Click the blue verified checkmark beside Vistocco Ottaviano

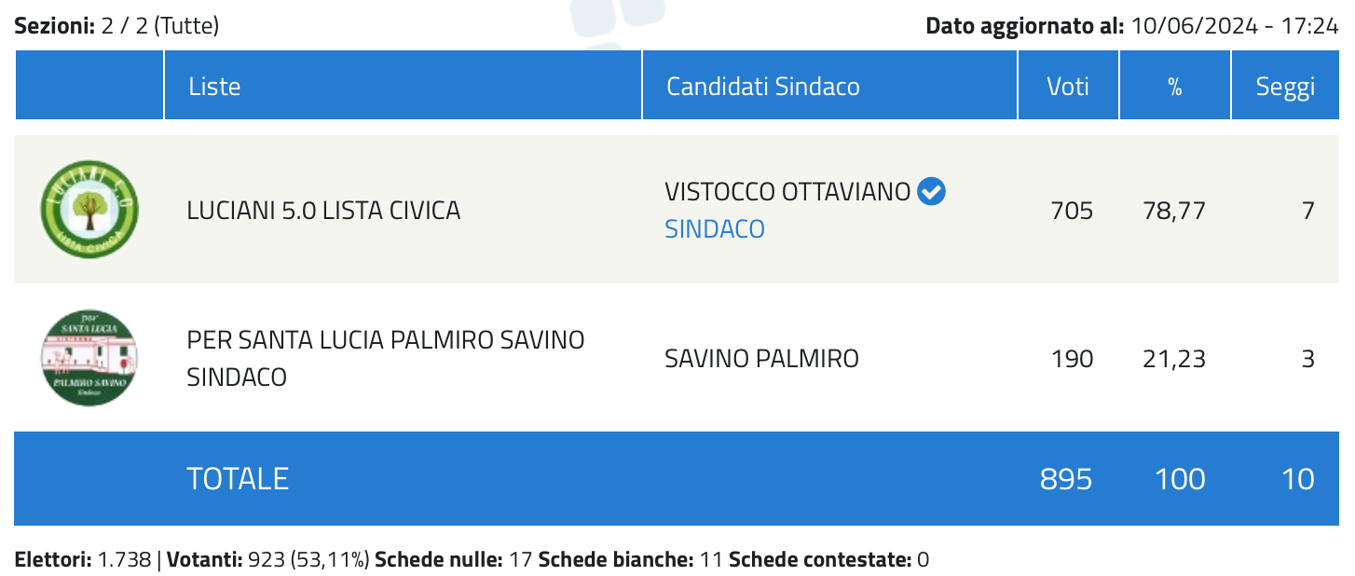point(931,192)
